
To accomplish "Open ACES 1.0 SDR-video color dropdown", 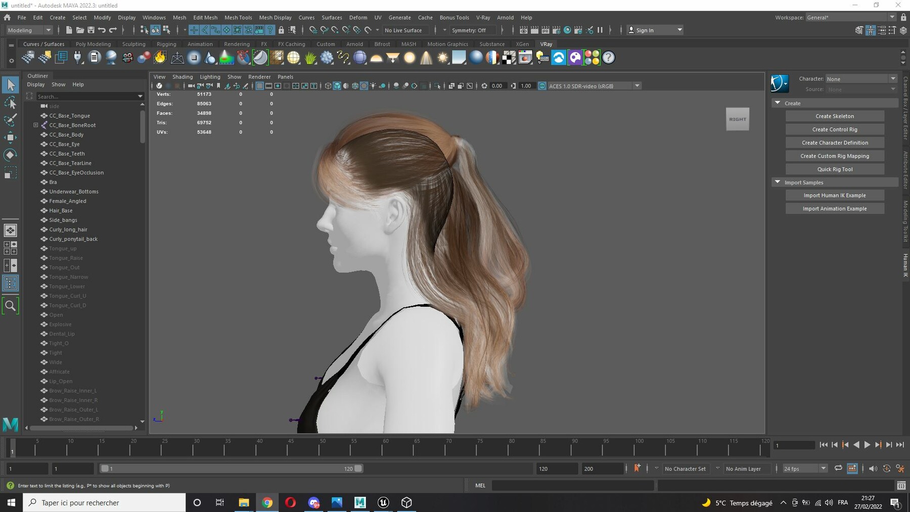I will tap(595, 86).
